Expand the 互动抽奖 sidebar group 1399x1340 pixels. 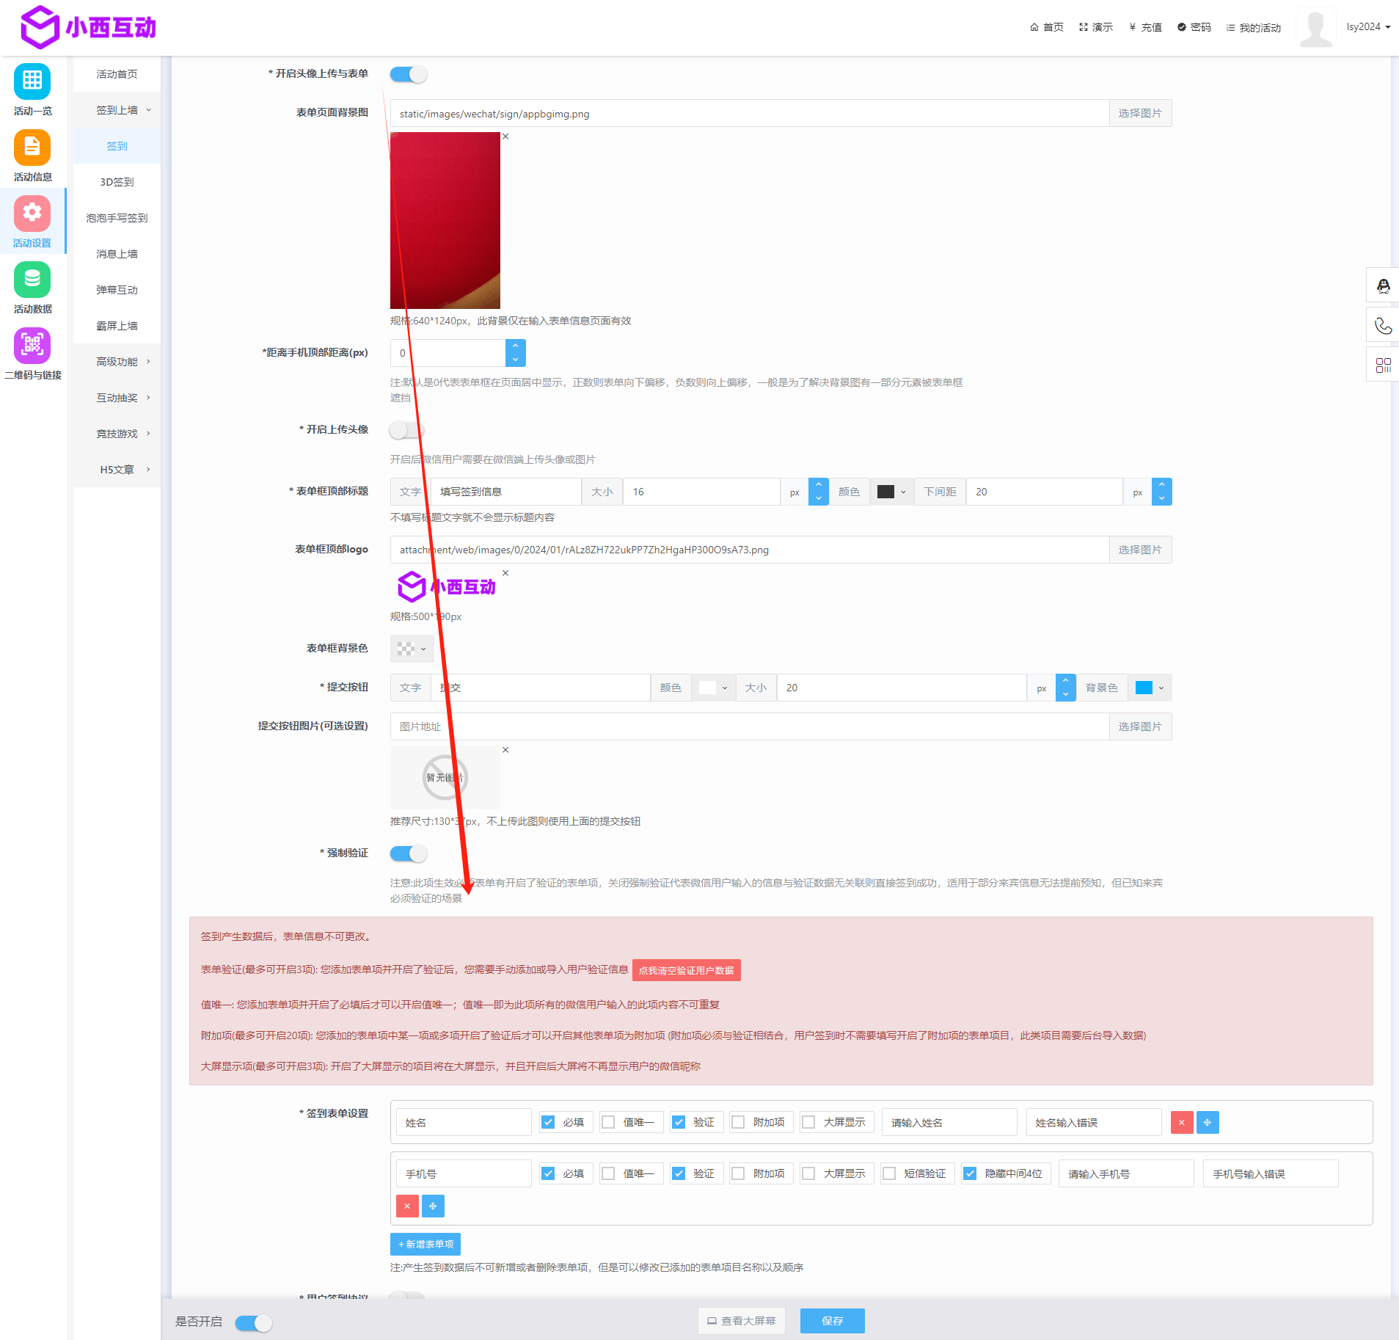tap(117, 398)
